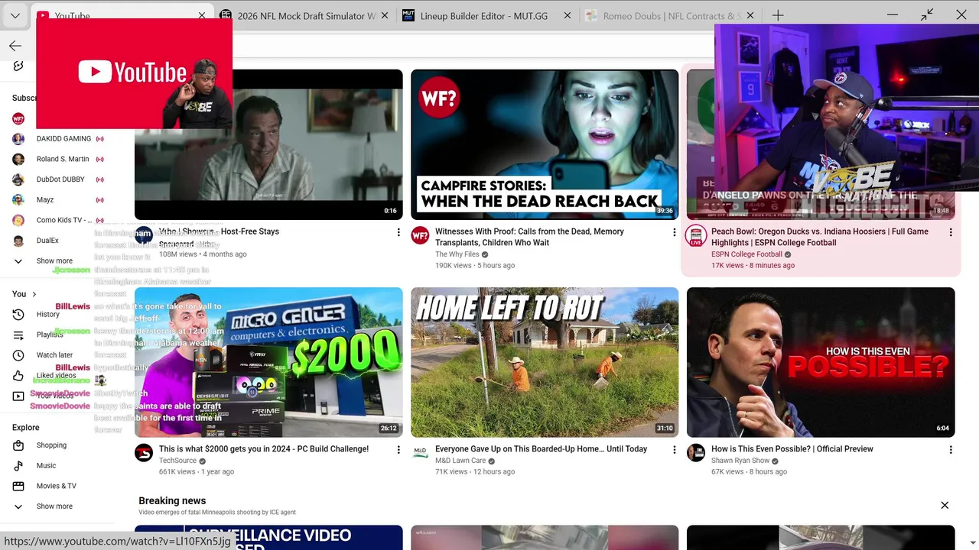The height and width of the screenshot is (550, 979).
Task: Open Shopping in Explore section
Action: coord(51,445)
